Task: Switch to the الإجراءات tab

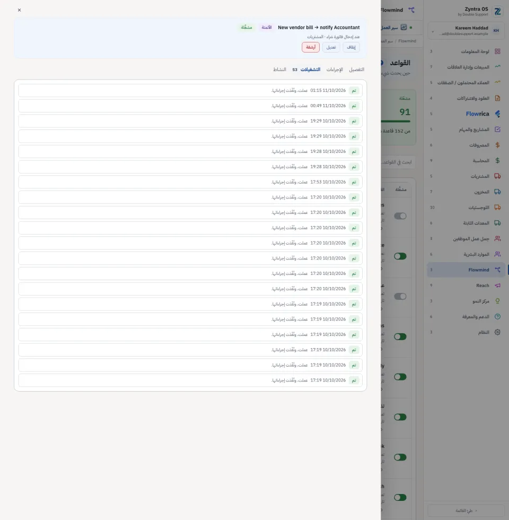Action: pyautogui.click(x=335, y=70)
